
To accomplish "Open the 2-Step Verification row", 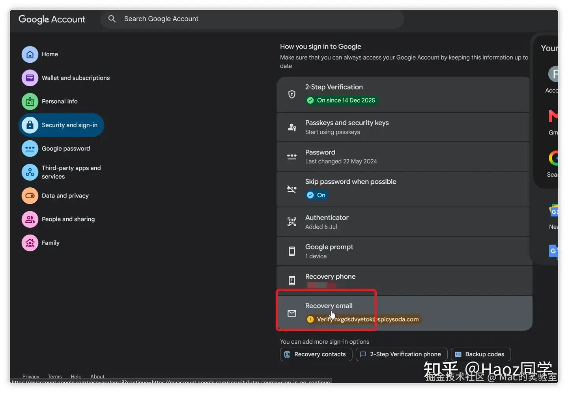I will tap(403, 94).
